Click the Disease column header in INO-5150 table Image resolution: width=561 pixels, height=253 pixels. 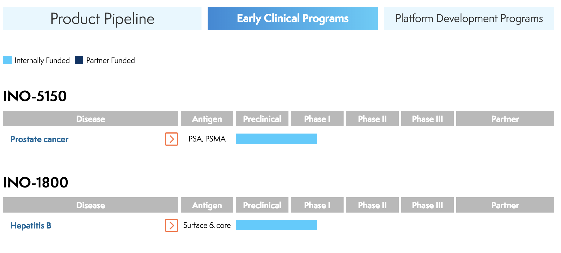90,119
